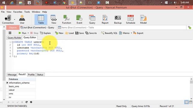Click inside the SQL editor on line 5

coord(28,53)
